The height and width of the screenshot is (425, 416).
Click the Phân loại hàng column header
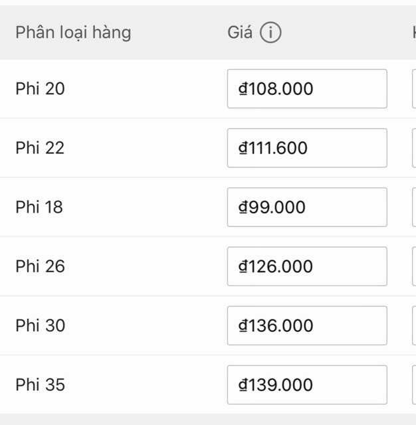73,33
